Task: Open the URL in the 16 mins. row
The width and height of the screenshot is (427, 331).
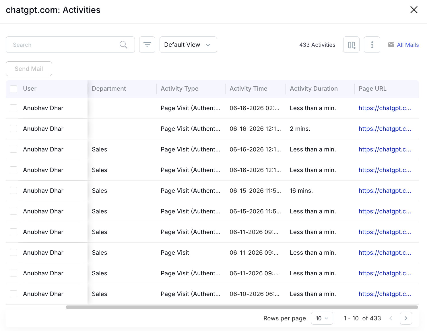Action: tap(385, 191)
